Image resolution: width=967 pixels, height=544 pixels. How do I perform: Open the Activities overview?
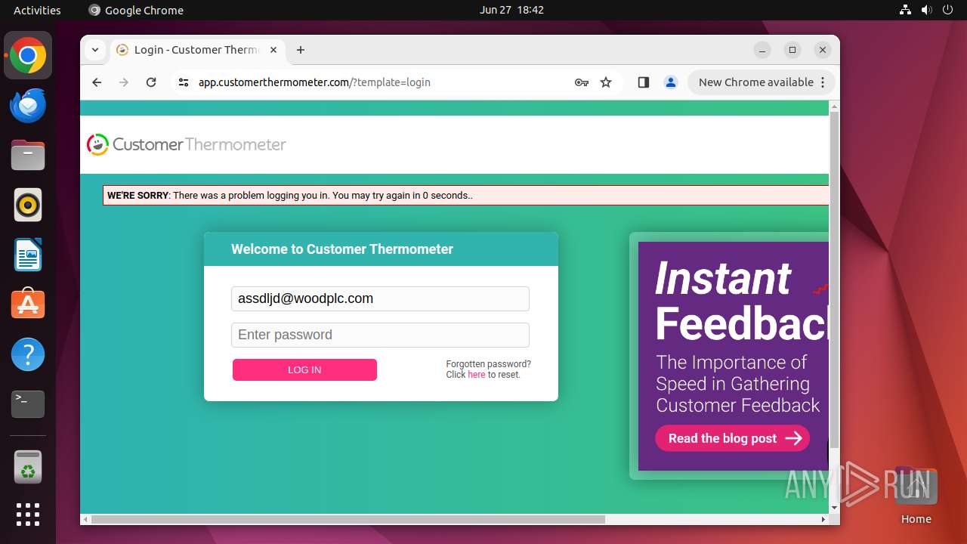click(37, 10)
